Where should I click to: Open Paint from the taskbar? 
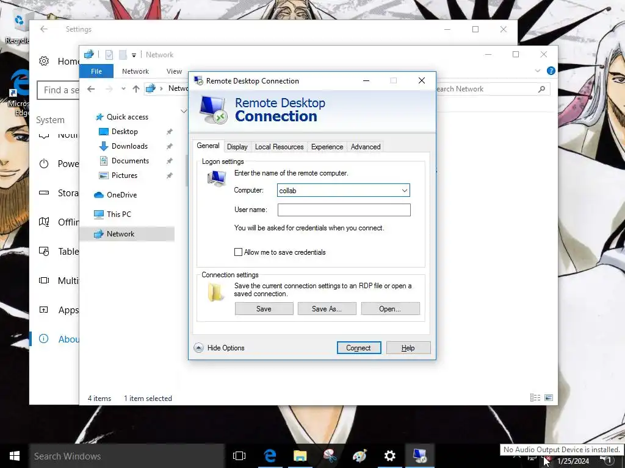360,456
